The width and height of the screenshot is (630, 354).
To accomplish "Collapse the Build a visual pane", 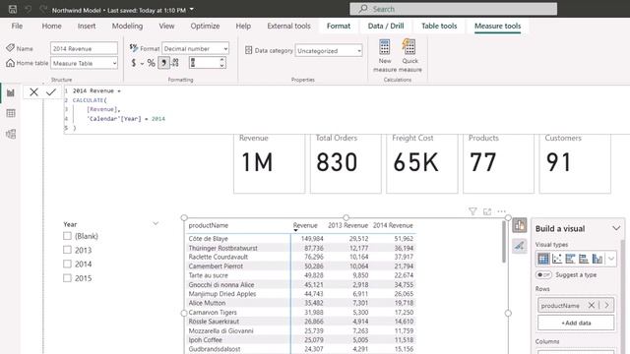I will point(616,228).
